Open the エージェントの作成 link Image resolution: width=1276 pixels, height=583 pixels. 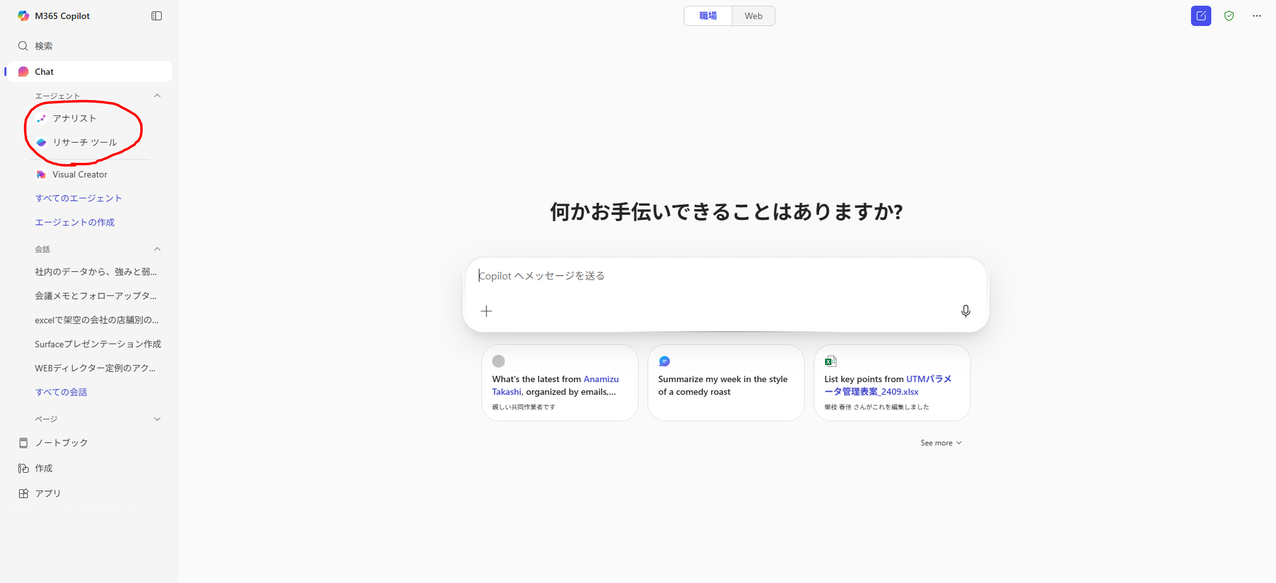[75, 222]
